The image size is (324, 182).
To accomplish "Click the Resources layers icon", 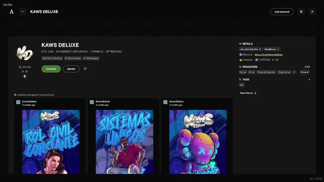I will [240, 67].
